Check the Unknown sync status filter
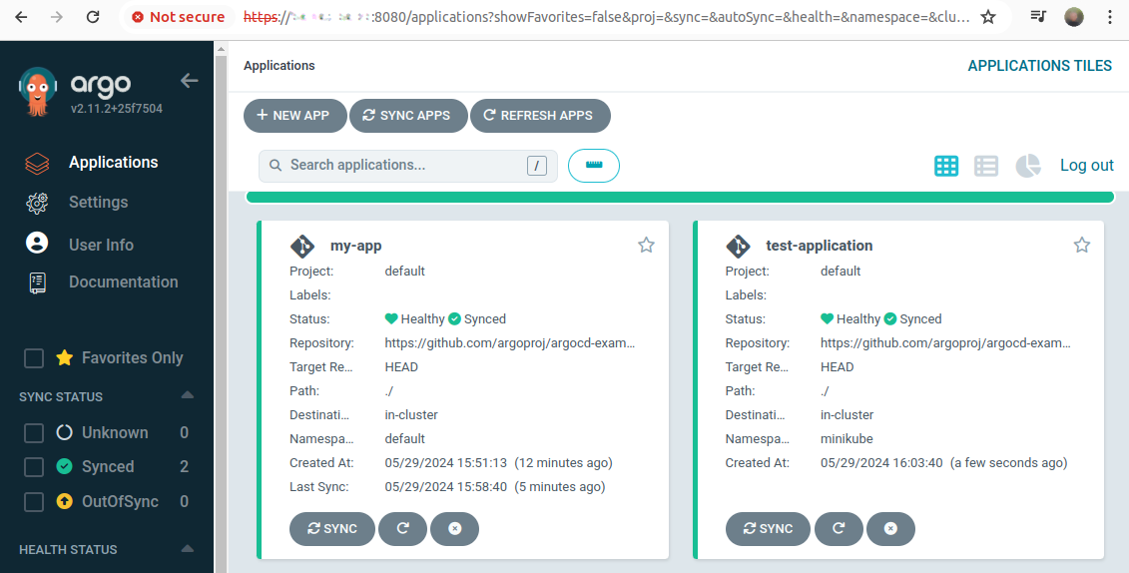 click(x=34, y=433)
